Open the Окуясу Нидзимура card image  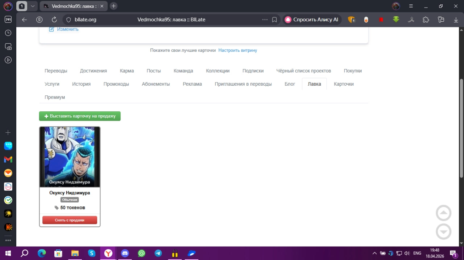point(70,157)
